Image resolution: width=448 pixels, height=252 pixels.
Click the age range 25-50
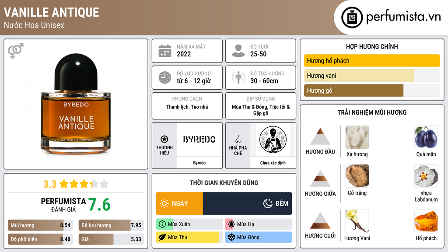click(258, 54)
